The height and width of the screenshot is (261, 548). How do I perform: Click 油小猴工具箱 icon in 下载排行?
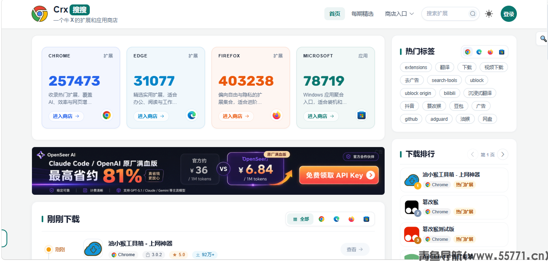coord(412,180)
